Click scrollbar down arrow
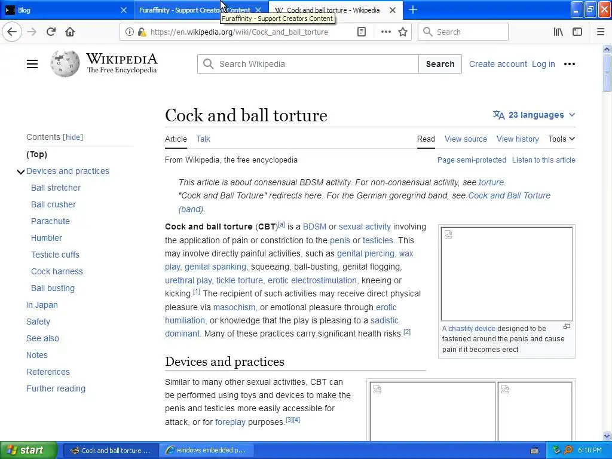612x459 pixels. tap(607, 436)
